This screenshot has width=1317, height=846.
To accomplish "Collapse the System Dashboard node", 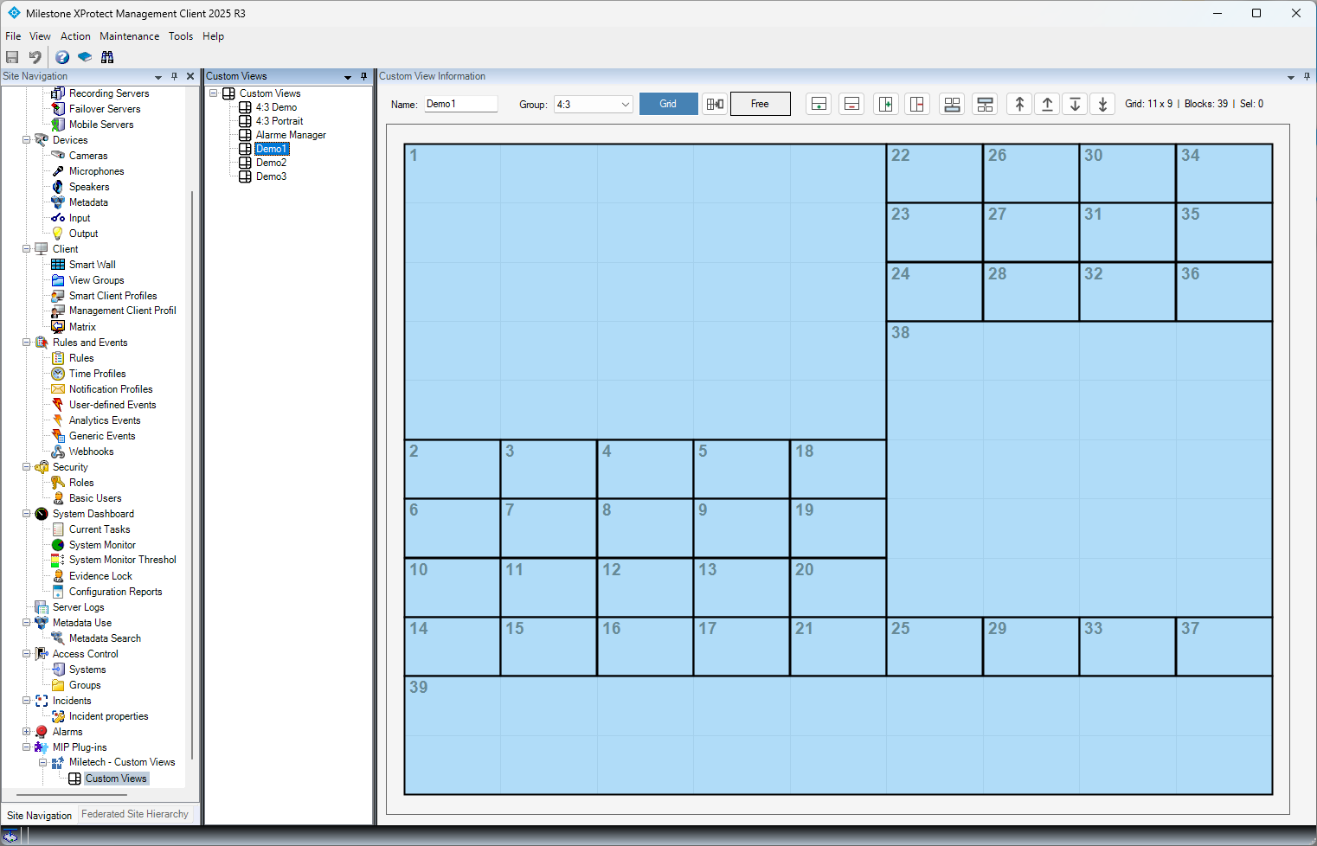I will tap(27, 513).
